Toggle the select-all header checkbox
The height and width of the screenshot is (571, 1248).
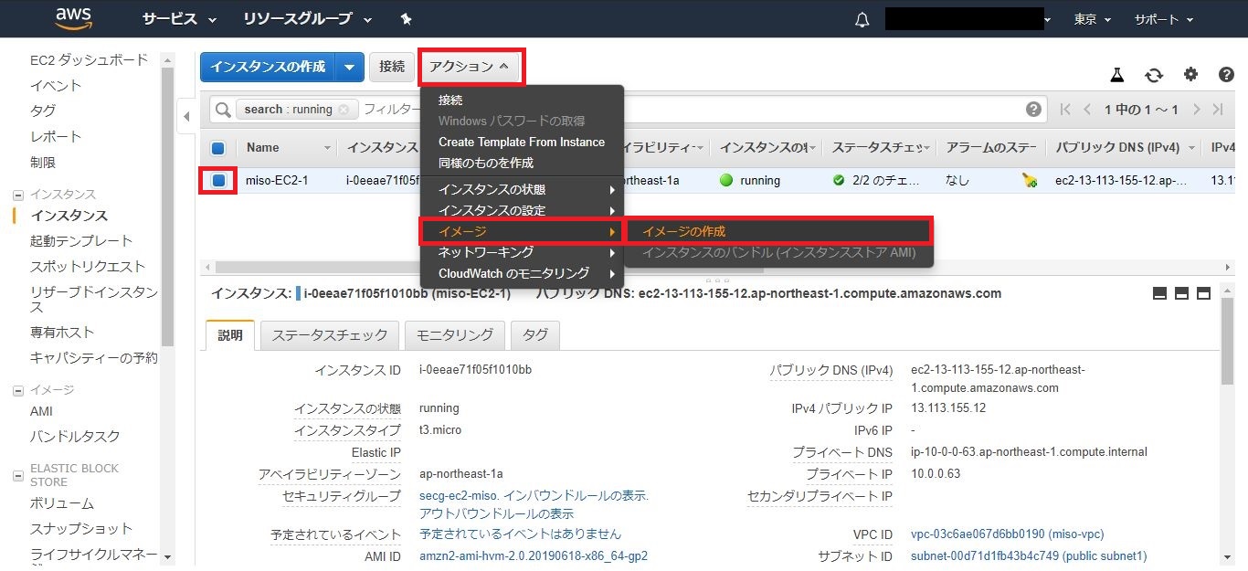click(218, 148)
